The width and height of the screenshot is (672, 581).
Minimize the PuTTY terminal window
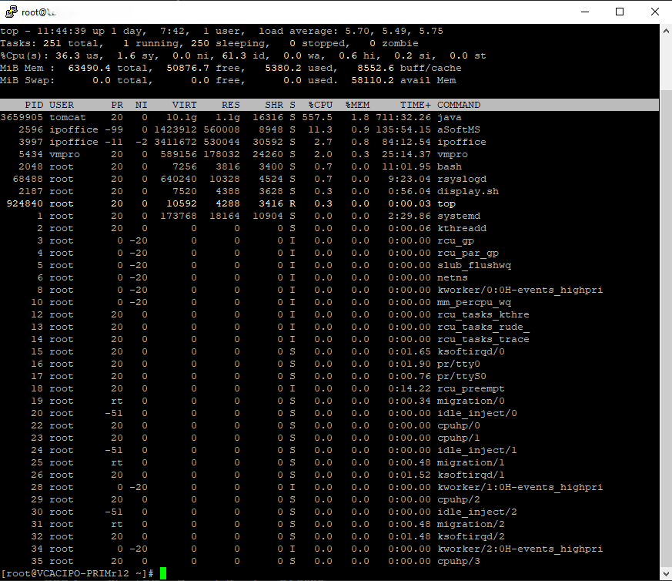pos(585,12)
